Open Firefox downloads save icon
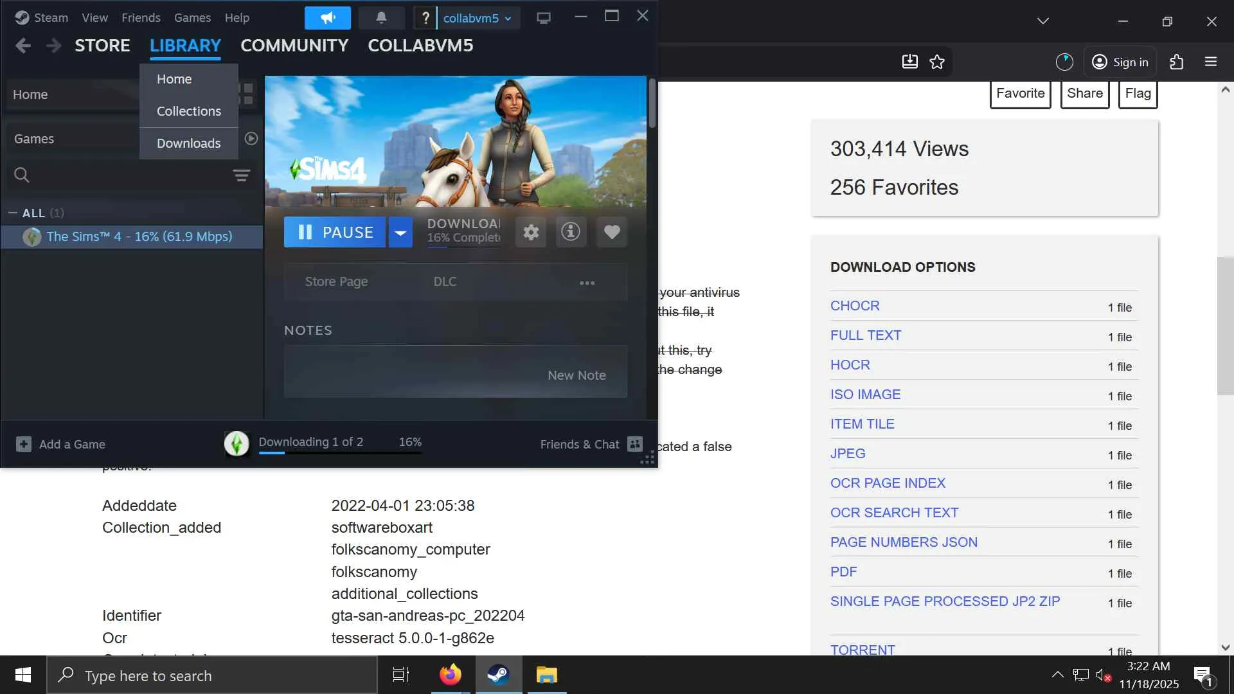This screenshot has height=694, width=1234. click(909, 62)
